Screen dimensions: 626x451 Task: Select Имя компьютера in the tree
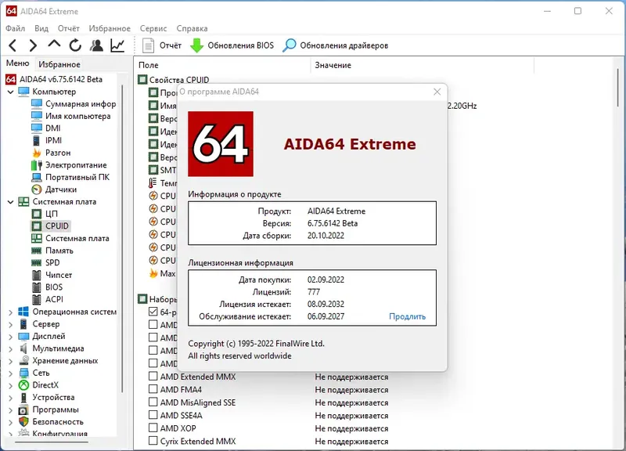point(71,116)
